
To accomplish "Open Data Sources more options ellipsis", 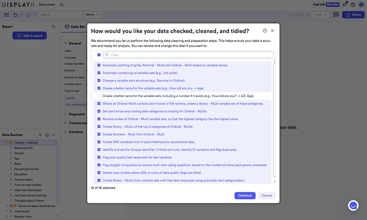I will click(54, 135).
